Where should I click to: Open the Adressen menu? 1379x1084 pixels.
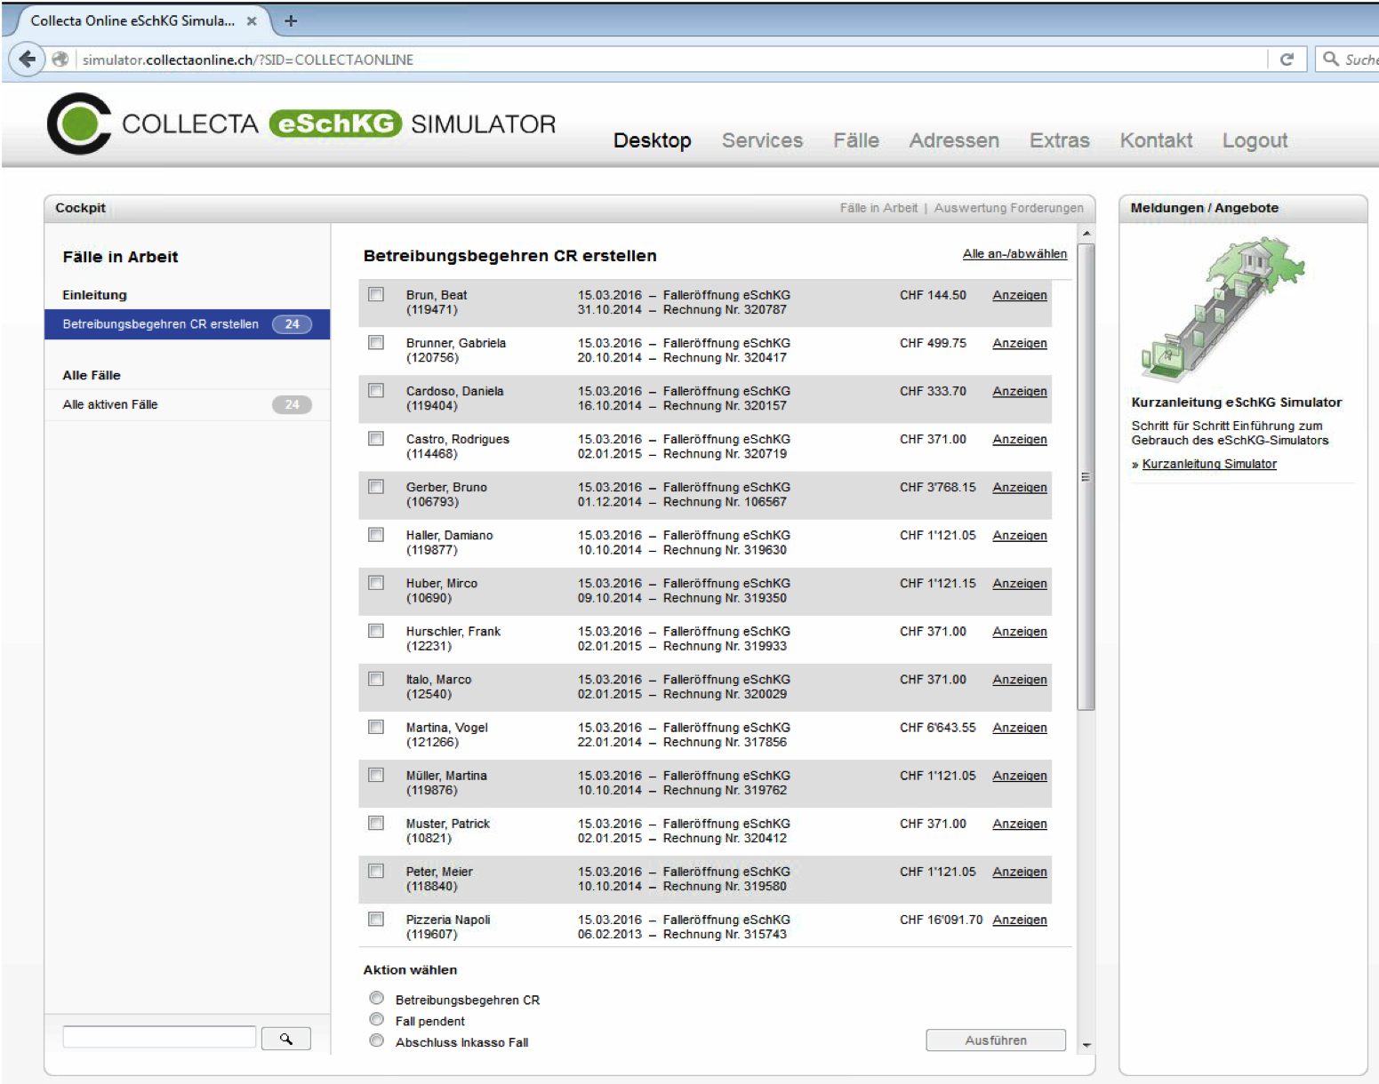[954, 140]
